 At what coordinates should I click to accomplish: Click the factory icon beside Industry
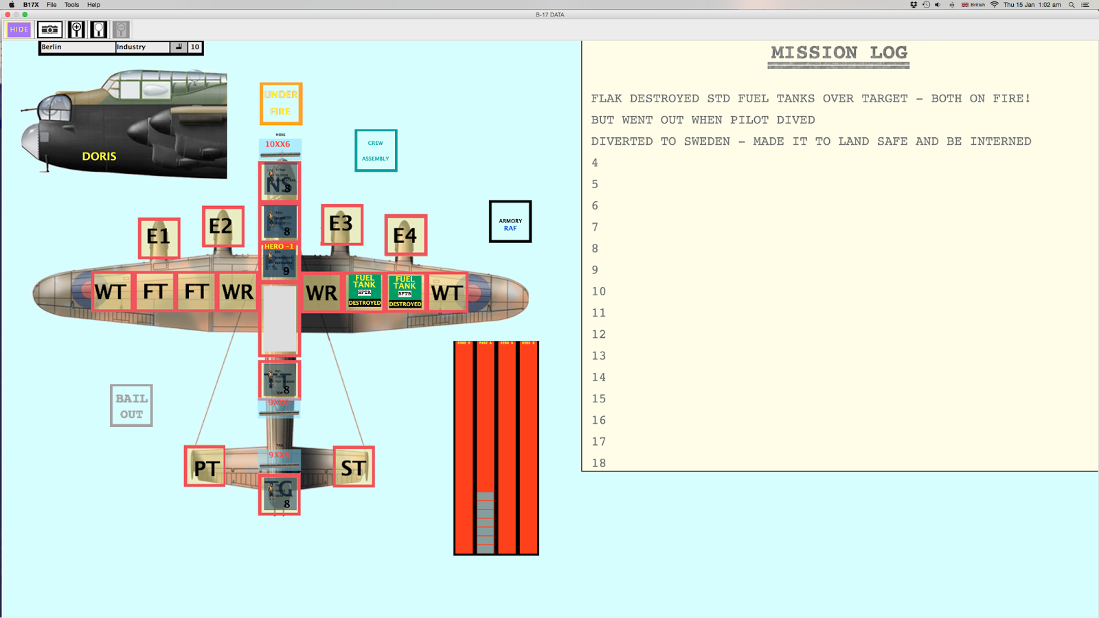179,47
